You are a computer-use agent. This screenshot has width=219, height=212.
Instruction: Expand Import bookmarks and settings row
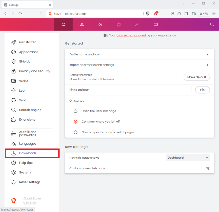click(139, 65)
